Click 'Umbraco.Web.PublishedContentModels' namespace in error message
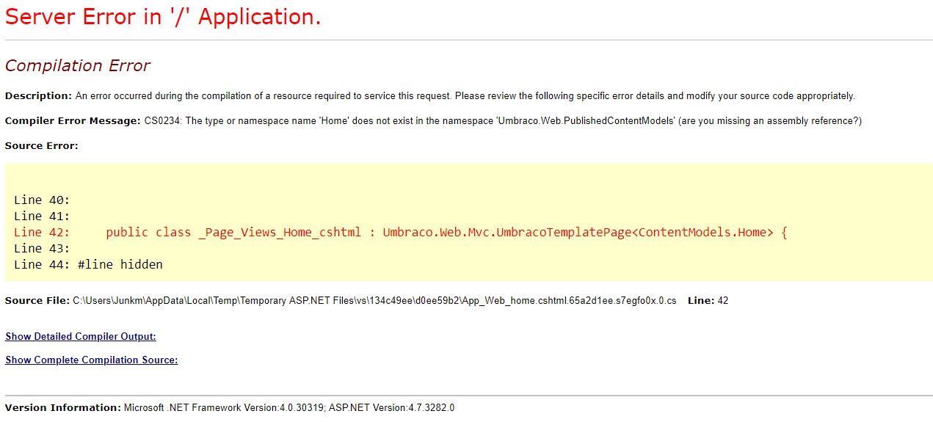This screenshot has width=933, height=422. click(x=586, y=121)
